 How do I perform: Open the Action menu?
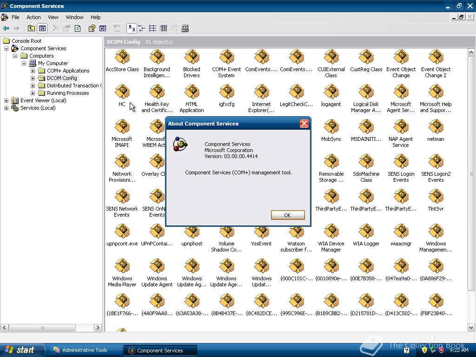coord(33,17)
